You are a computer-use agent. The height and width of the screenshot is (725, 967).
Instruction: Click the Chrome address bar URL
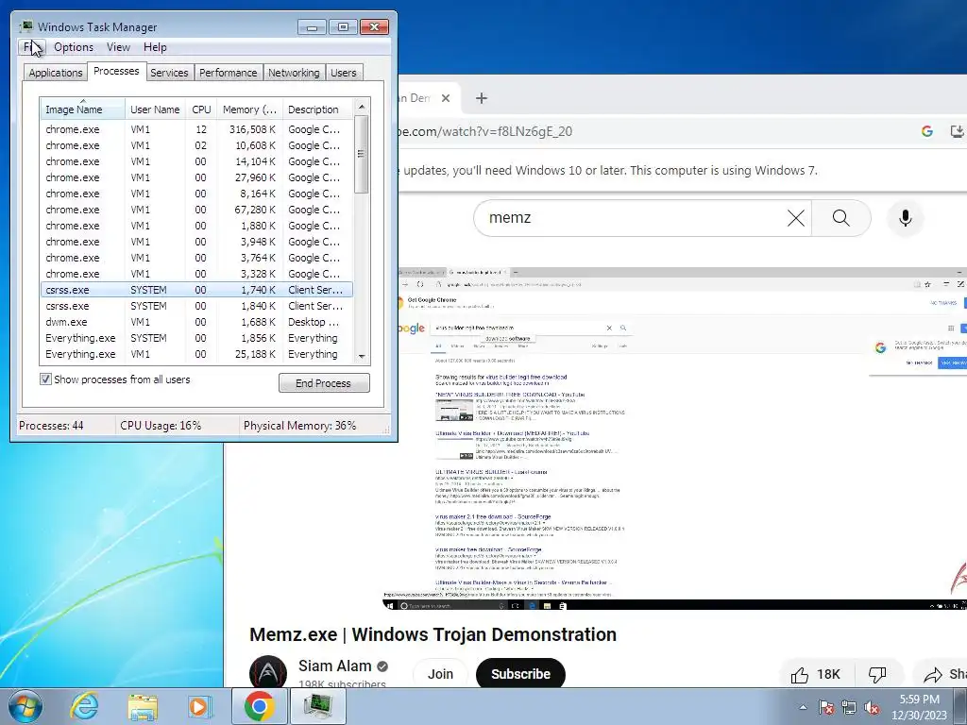pyautogui.click(x=486, y=130)
